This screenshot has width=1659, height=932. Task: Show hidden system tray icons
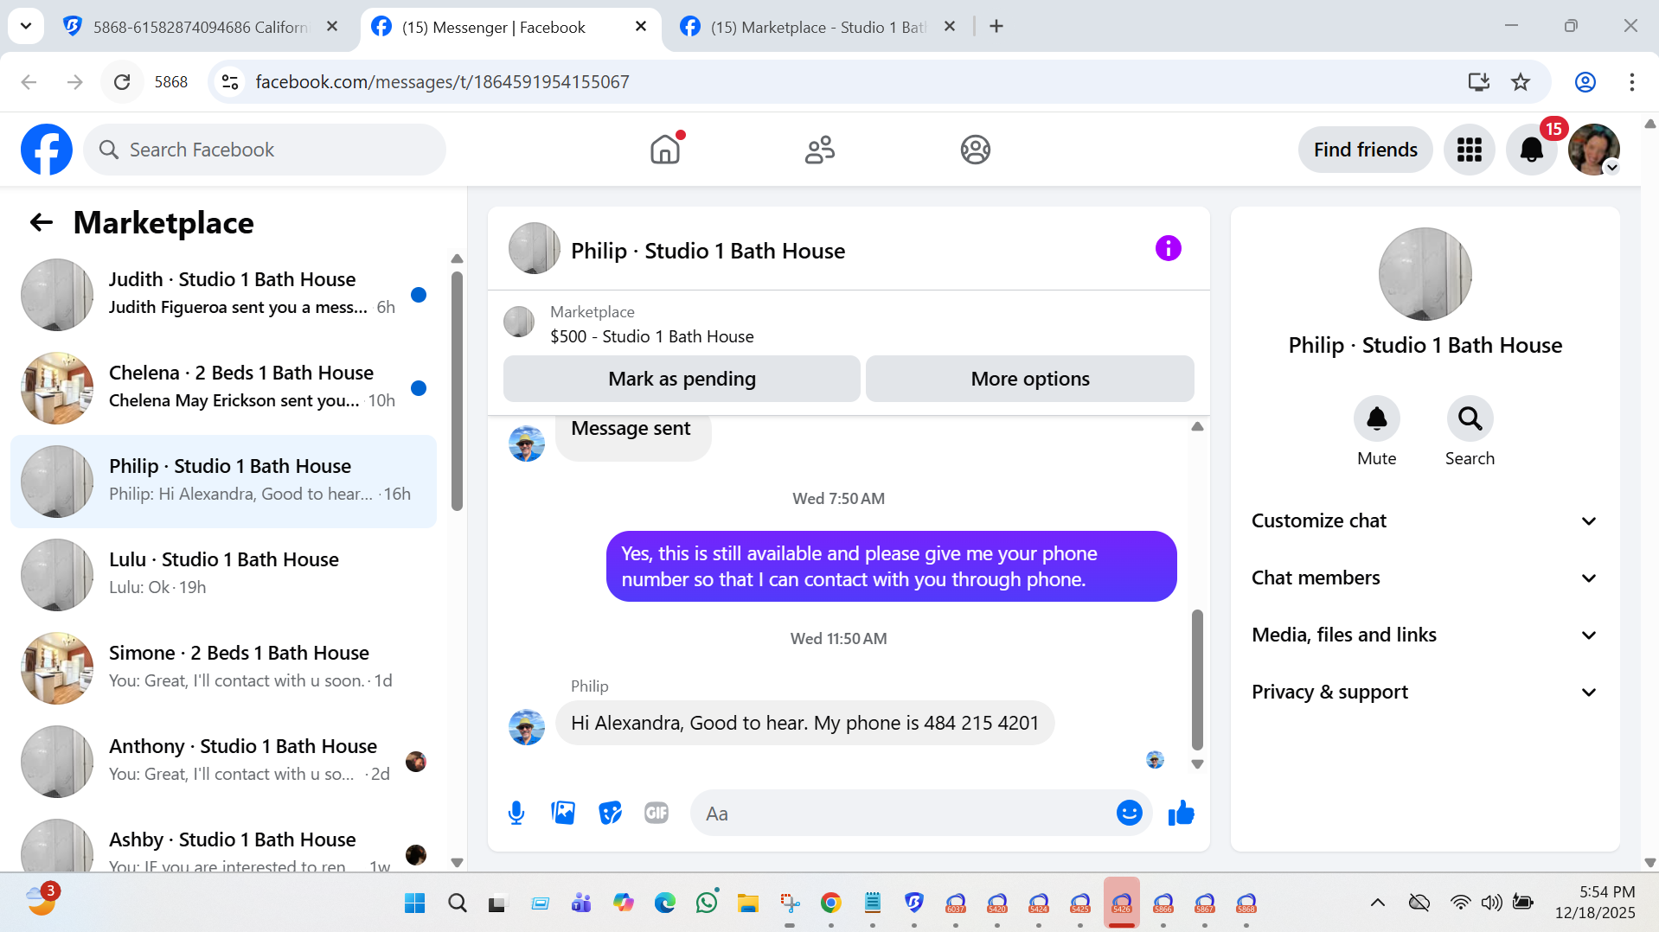[1378, 903]
